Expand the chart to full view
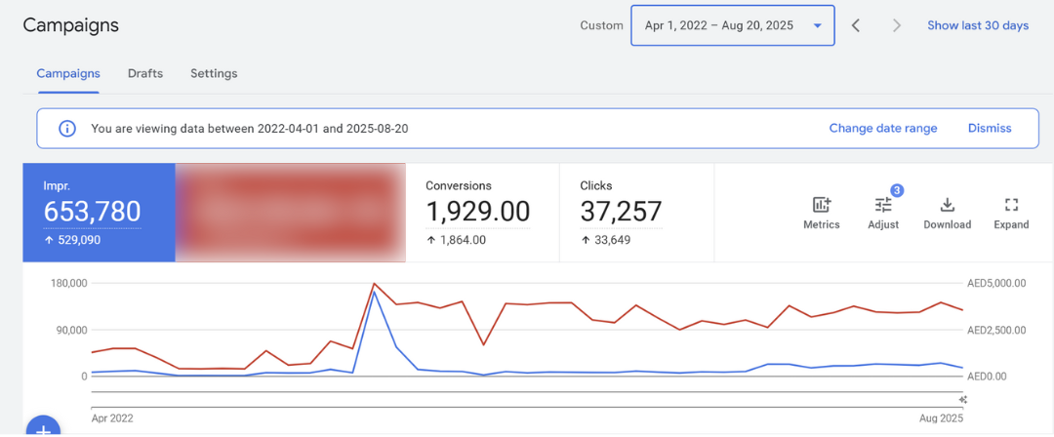1054x437 pixels. pos(1011,212)
